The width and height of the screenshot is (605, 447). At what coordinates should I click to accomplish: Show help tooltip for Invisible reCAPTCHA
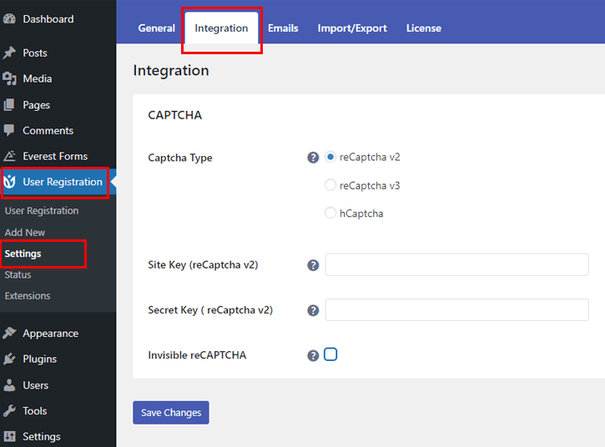[313, 355]
